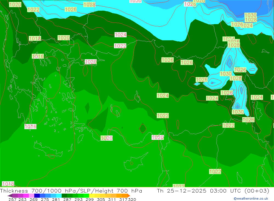The height and width of the screenshot is (201, 274).
Task: Click the legend value 299
Action: coord(90,200)
